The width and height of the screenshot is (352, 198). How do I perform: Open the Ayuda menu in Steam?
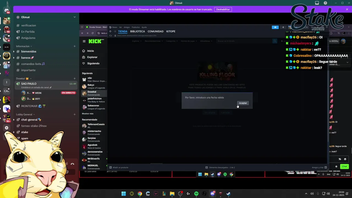(x=144, y=27)
